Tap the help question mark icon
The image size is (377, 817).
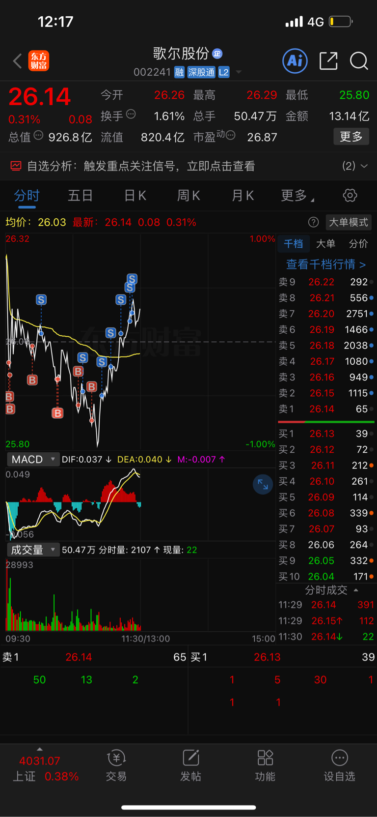pyautogui.click(x=313, y=222)
